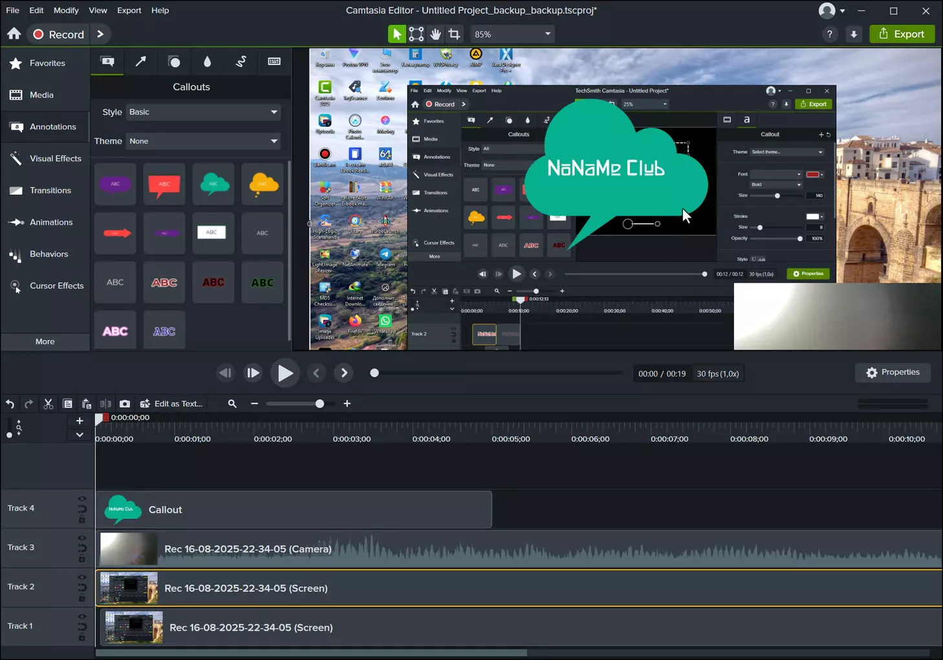Redo the last undone action
Image resolution: width=943 pixels, height=660 pixels.
point(29,404)
